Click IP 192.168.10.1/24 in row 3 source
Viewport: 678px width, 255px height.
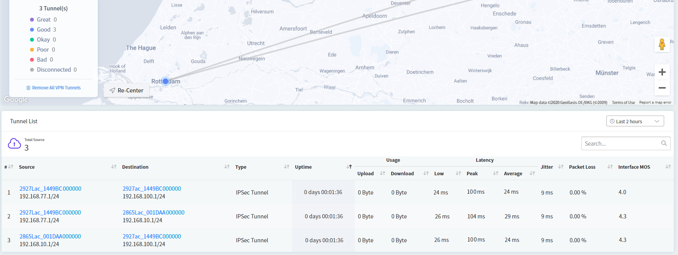39,244
